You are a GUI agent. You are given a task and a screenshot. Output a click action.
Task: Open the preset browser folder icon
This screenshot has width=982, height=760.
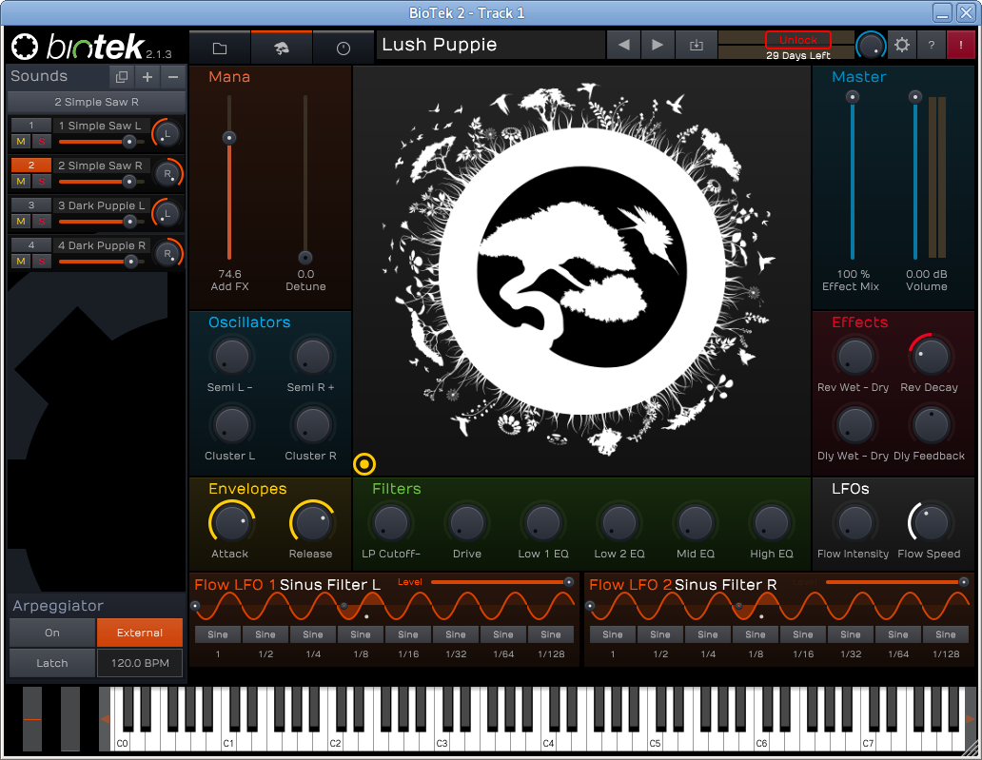219,48
